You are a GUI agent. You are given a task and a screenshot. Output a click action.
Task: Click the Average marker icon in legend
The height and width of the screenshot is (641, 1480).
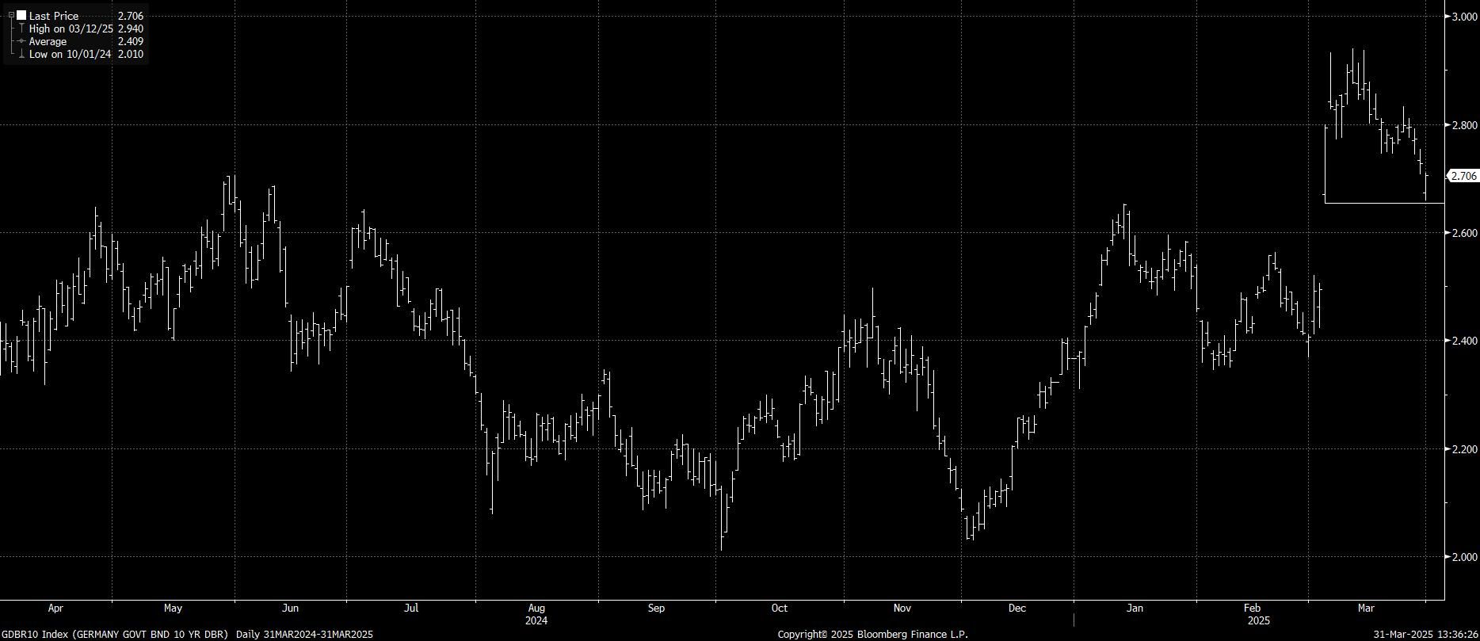21,41
